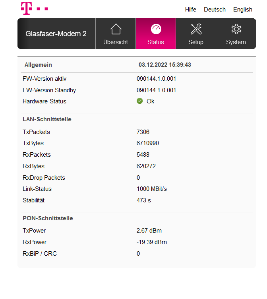The height and width of the screenshot is (299, 267).
Task: Click the RxBytes value 620272
Action: [x=146, y=166]
